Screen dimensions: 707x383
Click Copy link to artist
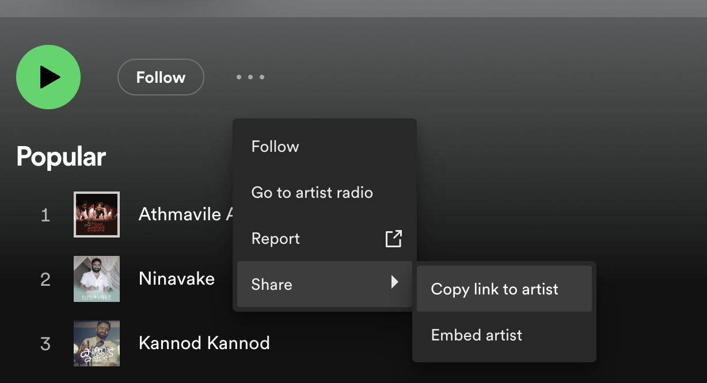click(x=494, y=289)
